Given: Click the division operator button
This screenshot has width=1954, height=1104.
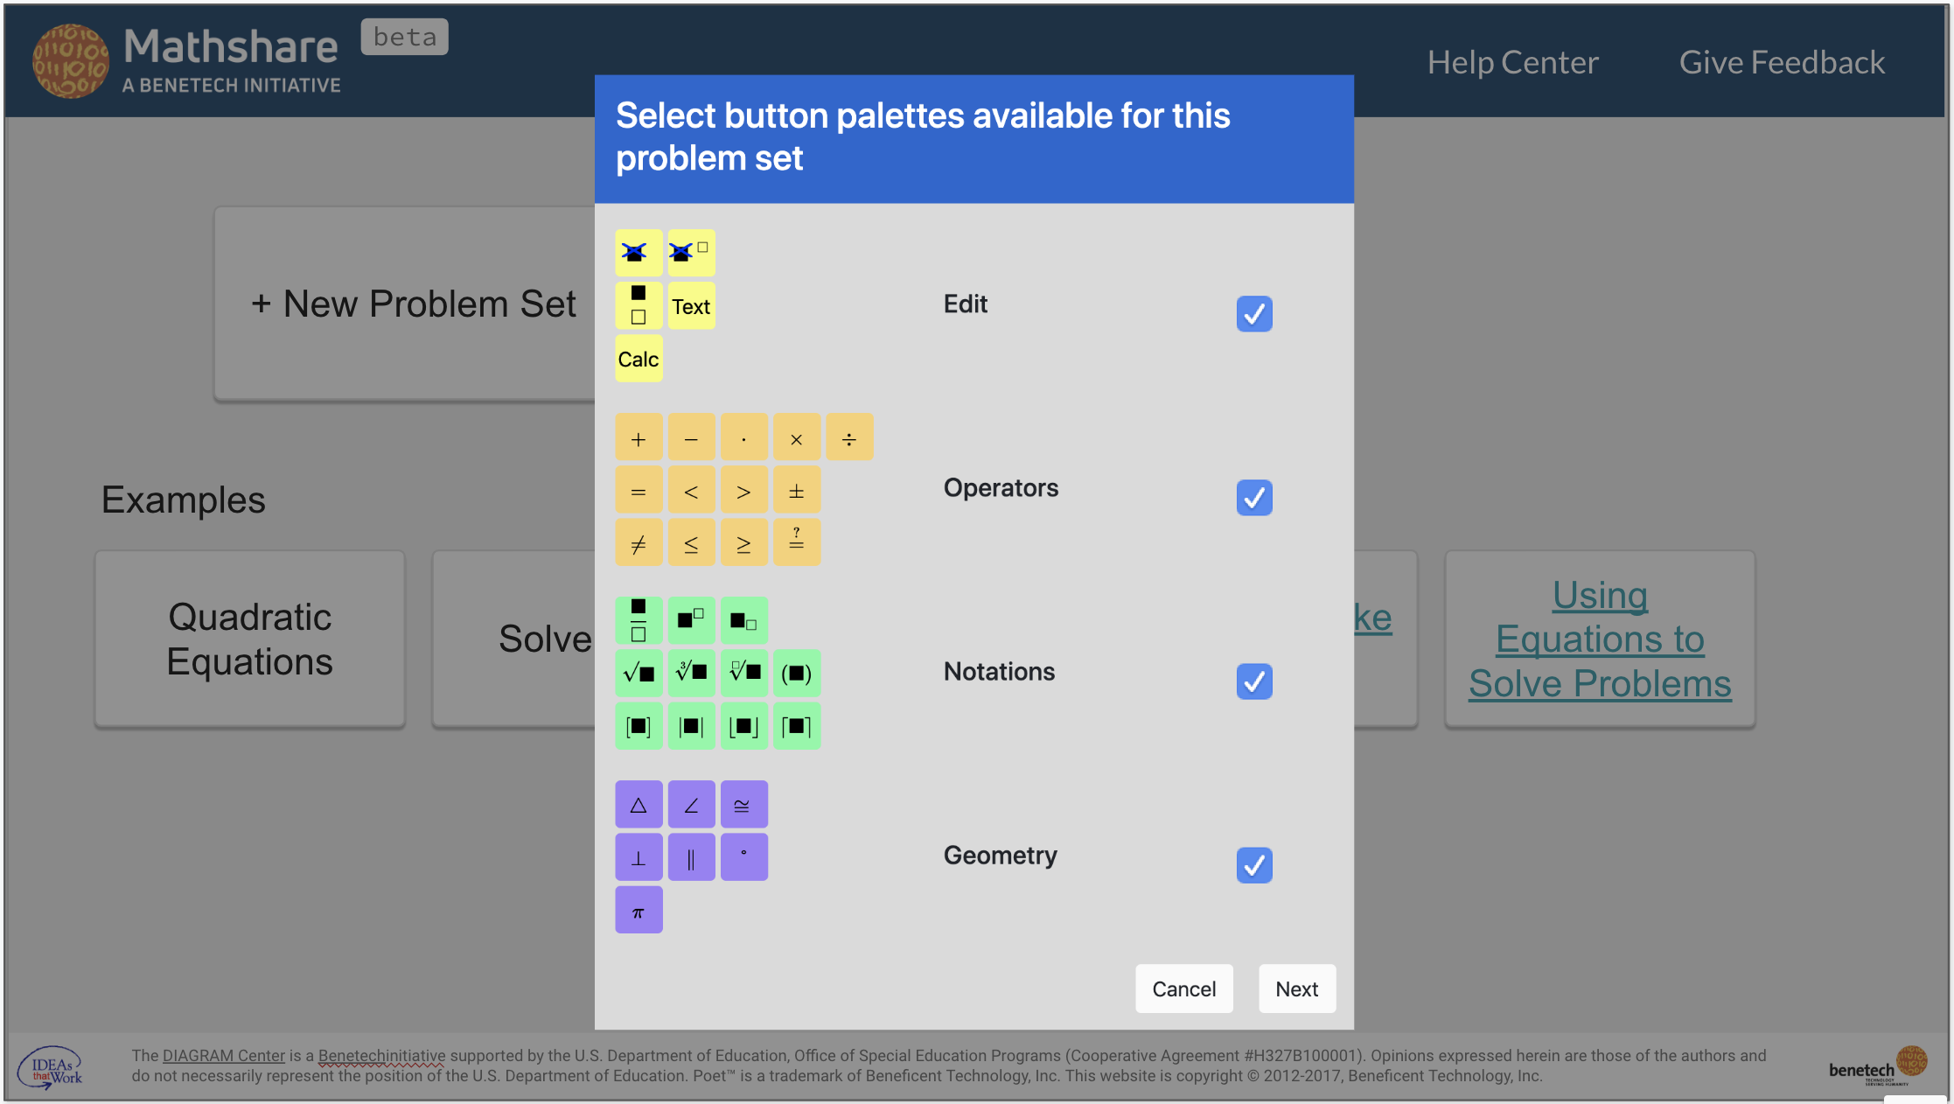Looking at the screenshot, I should click(849, 437).
